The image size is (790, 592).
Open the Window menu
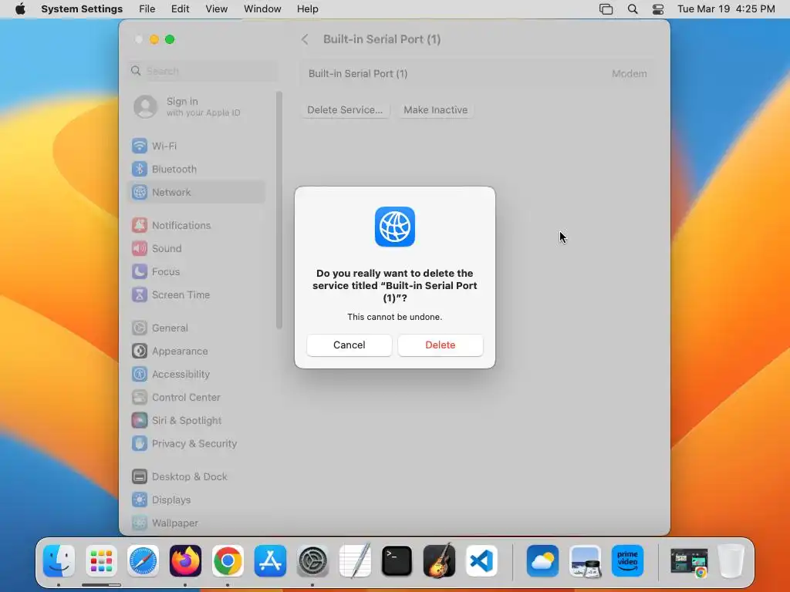pyautogui.click(x=262, y=9)
